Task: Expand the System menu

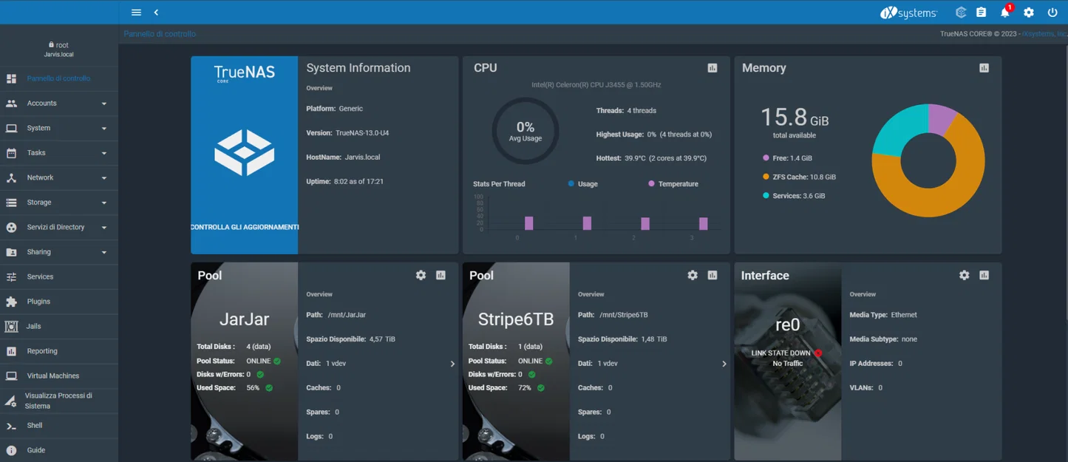Action: (x=59, y=128)
